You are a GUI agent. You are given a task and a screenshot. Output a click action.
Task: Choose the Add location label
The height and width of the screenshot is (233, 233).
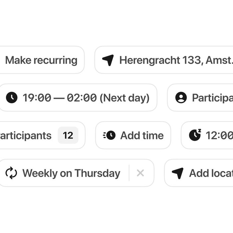coord(211,173)
